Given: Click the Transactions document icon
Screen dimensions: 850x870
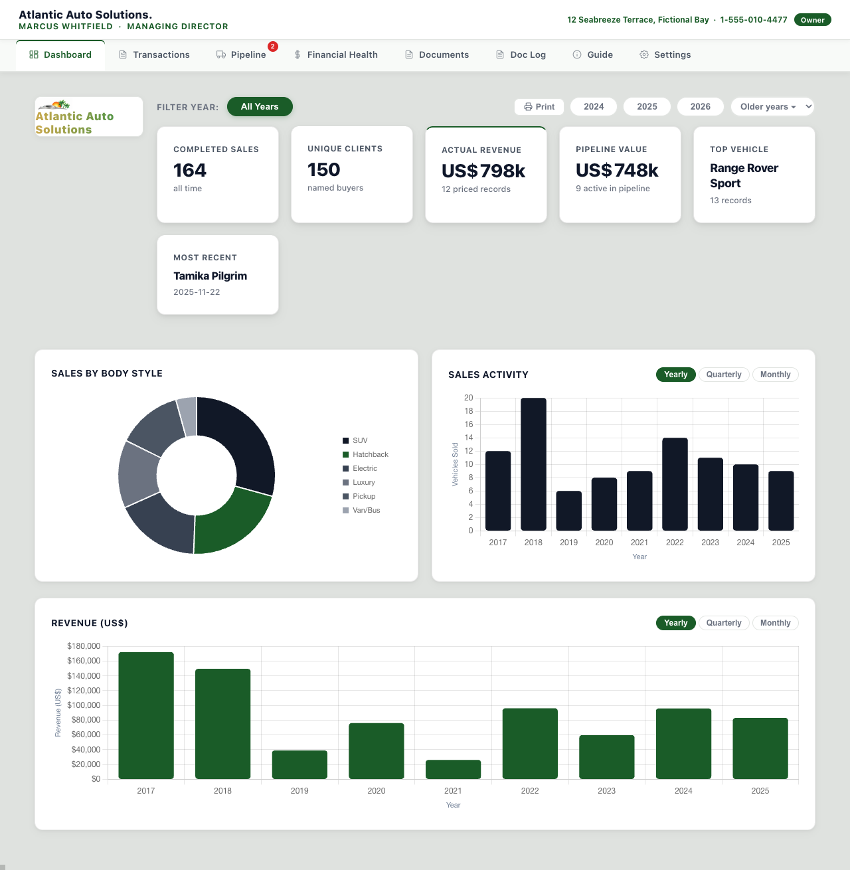Looking at the screenshot, I should 123,54.
